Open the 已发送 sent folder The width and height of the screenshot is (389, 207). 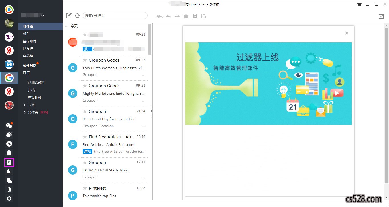pyautogui.click(x=28, y=49)
